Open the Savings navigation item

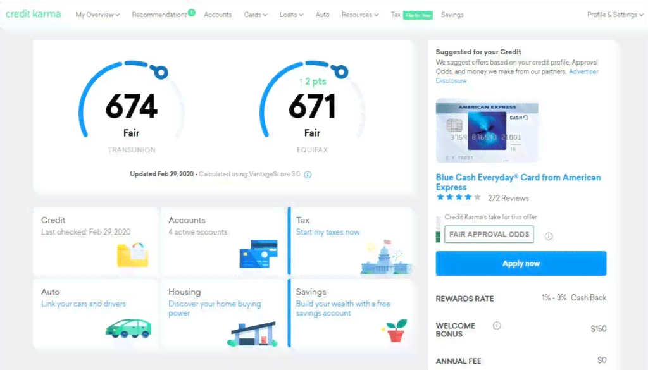[452, 15]
